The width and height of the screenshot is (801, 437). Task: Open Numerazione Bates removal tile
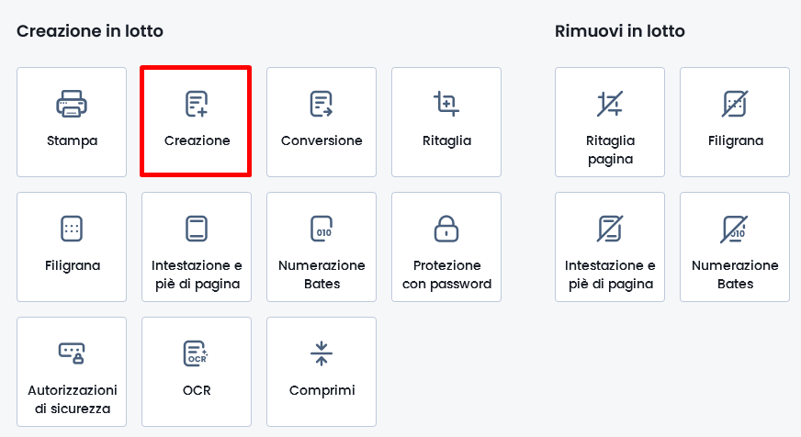click(735, 247)
